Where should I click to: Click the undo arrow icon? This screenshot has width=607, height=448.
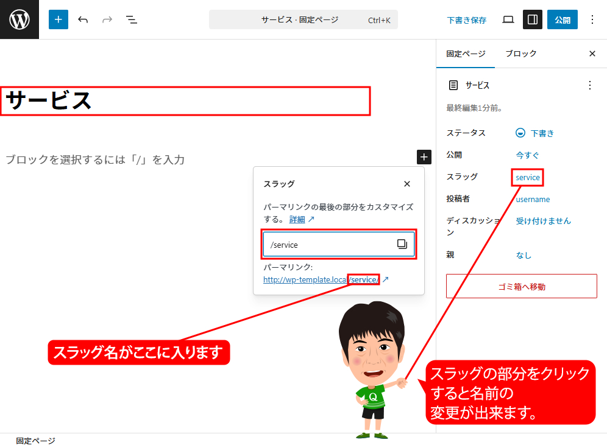pyautogui.click(x=83, y=19)
